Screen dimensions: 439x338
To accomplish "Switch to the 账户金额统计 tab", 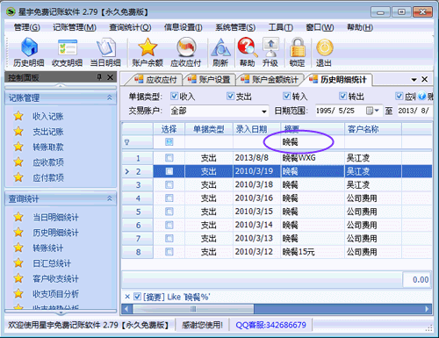I will tap(270, 80).
